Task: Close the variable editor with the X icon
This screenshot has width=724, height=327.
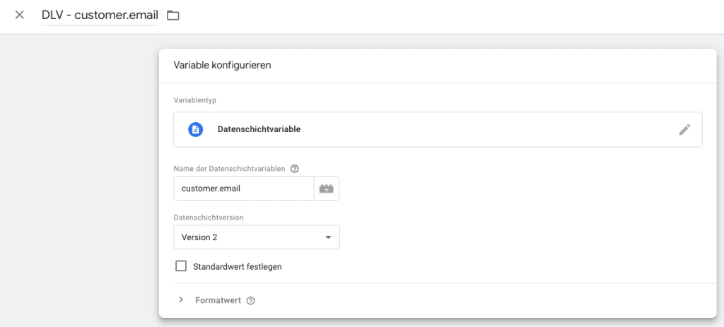Action: [x=19, y=15]
